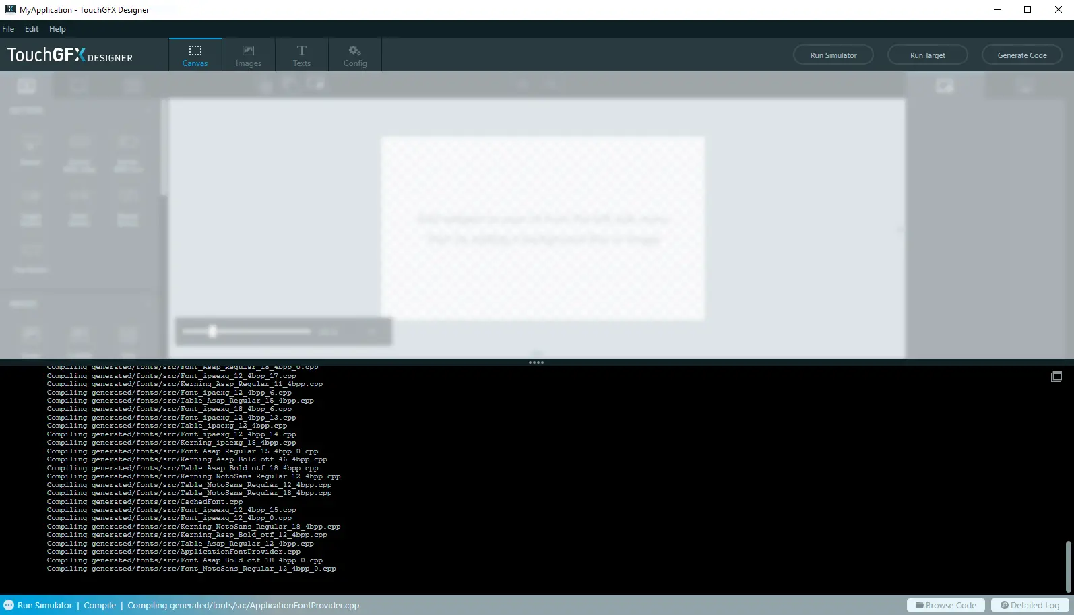Select log line for Font_NotoSans_Regular_12_4bpp_0.cpp
This screenshot has width=1074, height=615.
point(191,569)
